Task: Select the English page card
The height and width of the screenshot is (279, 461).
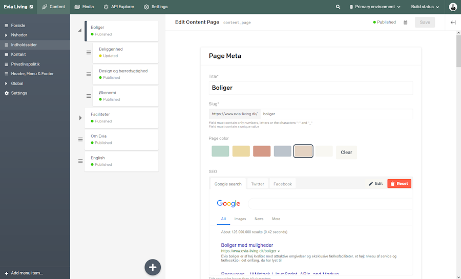Action: (x=121, y=161)
